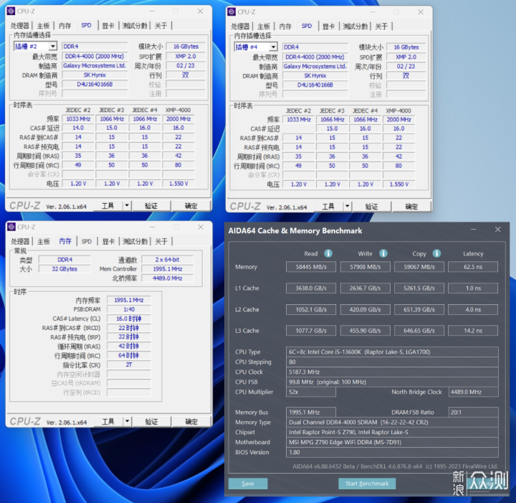The image size is (516, 503).
Task: Click 确定 button in memory window
Action: [191, 422]
